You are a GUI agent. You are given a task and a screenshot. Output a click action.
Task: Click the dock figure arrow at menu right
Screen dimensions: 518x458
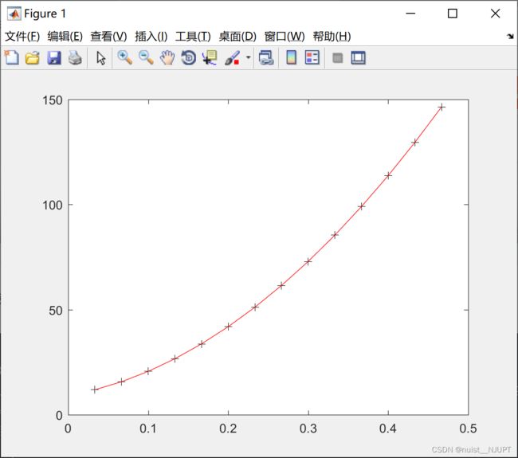tap(510, 37)
